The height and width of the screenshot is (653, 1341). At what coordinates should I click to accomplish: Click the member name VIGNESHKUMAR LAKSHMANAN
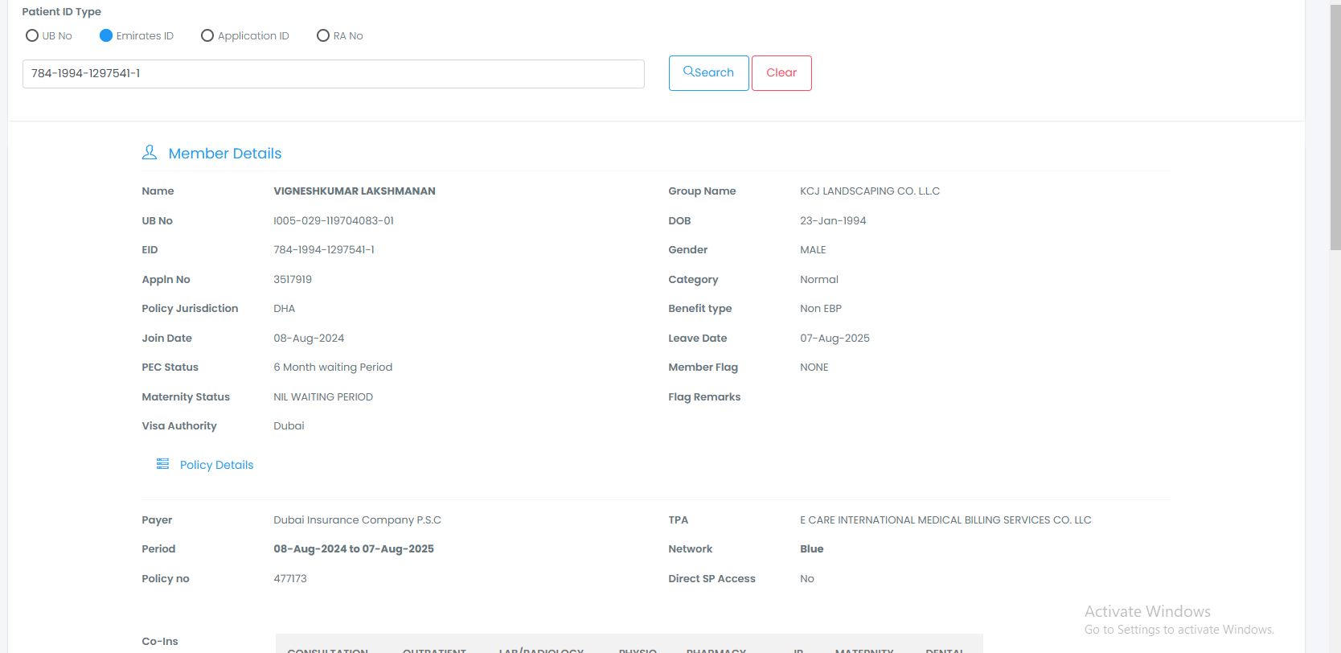point(355,191)
